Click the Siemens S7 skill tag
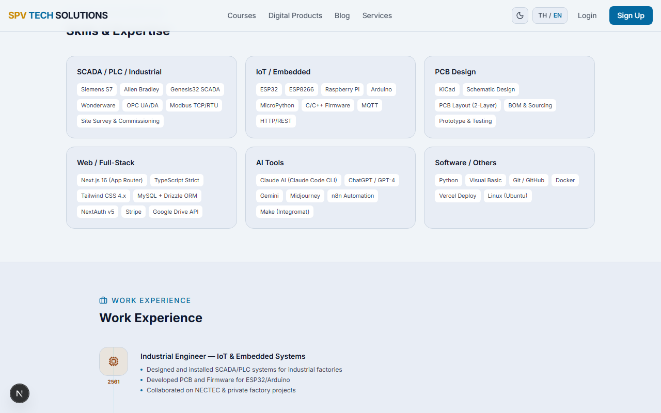 [x=97, y=89]
